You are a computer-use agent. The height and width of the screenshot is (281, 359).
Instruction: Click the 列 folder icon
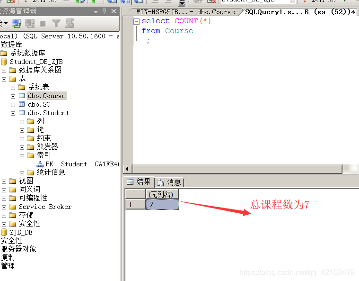point(30,121)
